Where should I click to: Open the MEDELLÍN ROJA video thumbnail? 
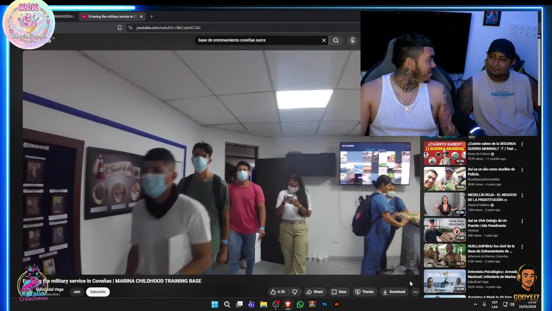(x=445, y=204)
